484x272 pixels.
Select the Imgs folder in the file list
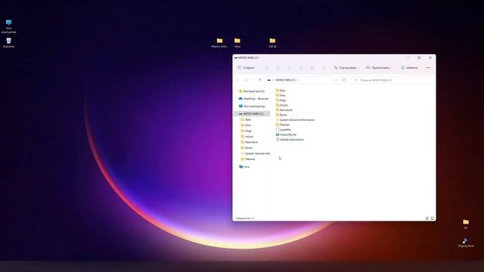(x=281, y=100)
